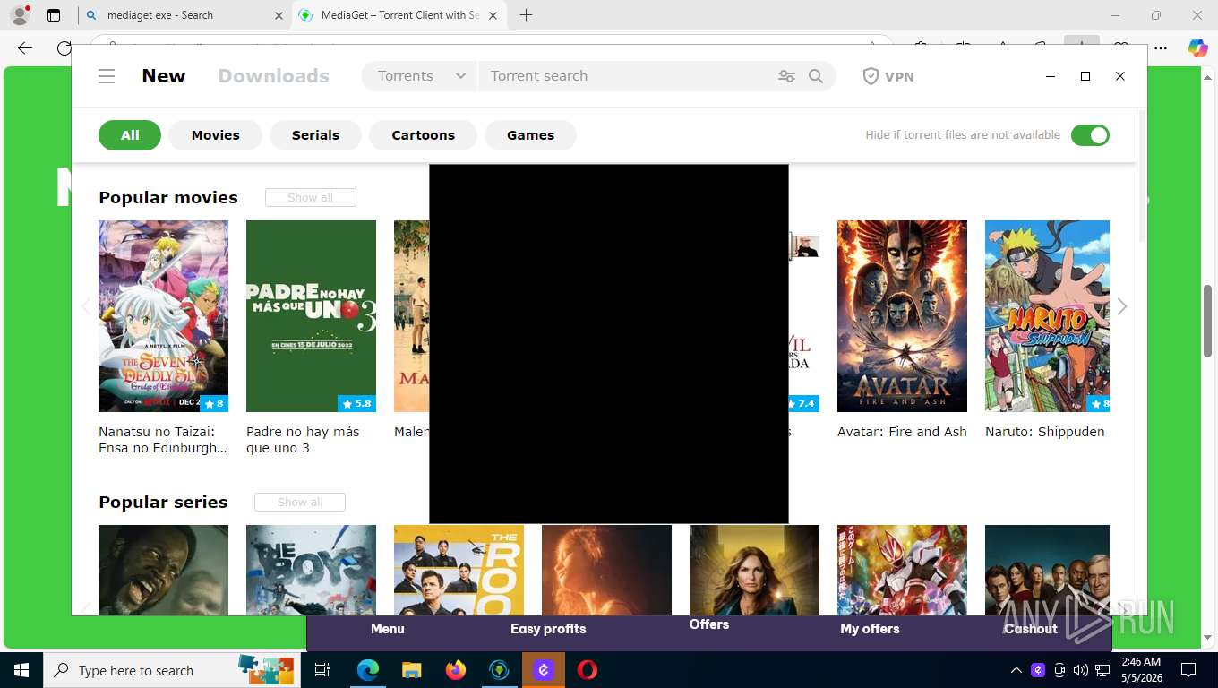The width and height of the screenshot is (1218, 688).
Task: Click the magnifier icon in torrent search
Action: (x=816, y=76)
